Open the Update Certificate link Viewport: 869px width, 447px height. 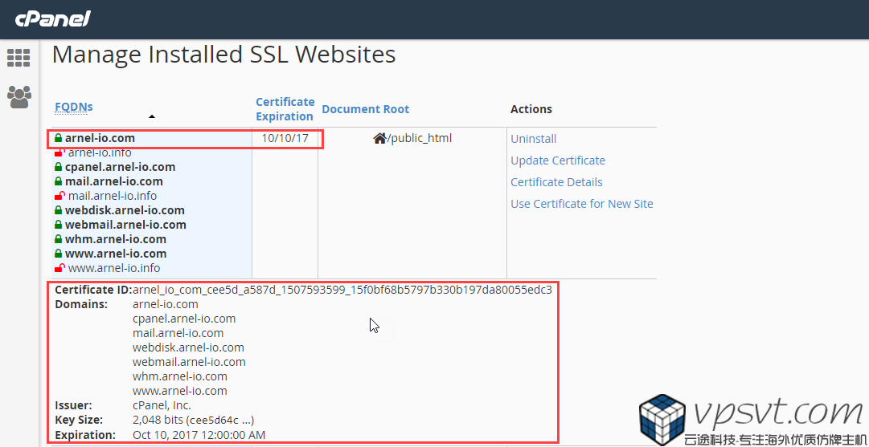(558, 161)
